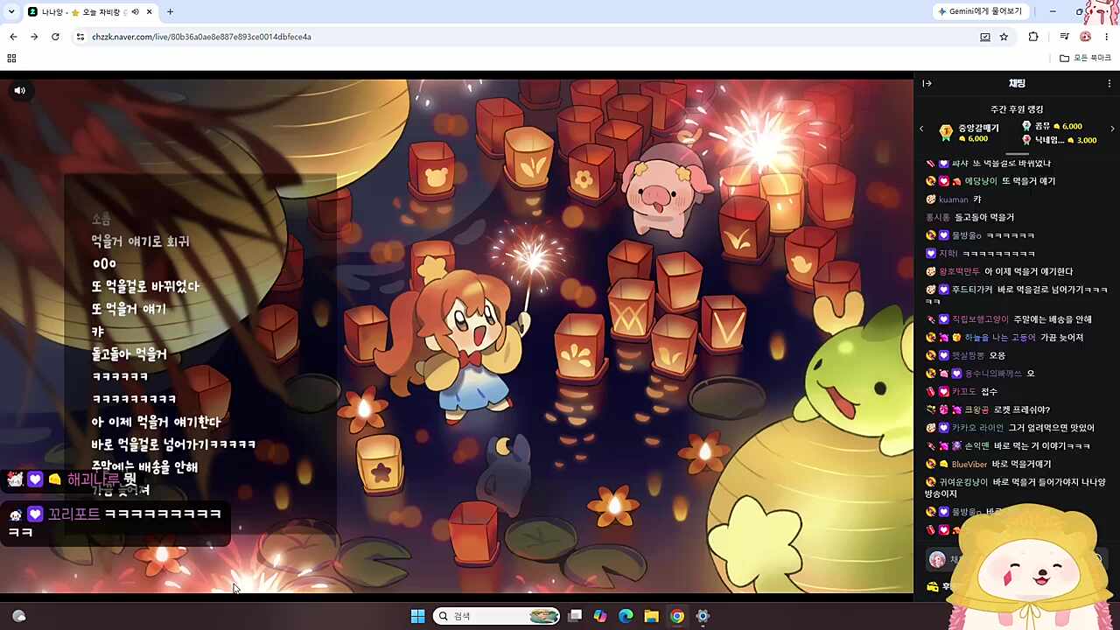This screenshot has width=1120, height=630.
Task: Show previous weekly donor ranking
Action: (921, 129)
